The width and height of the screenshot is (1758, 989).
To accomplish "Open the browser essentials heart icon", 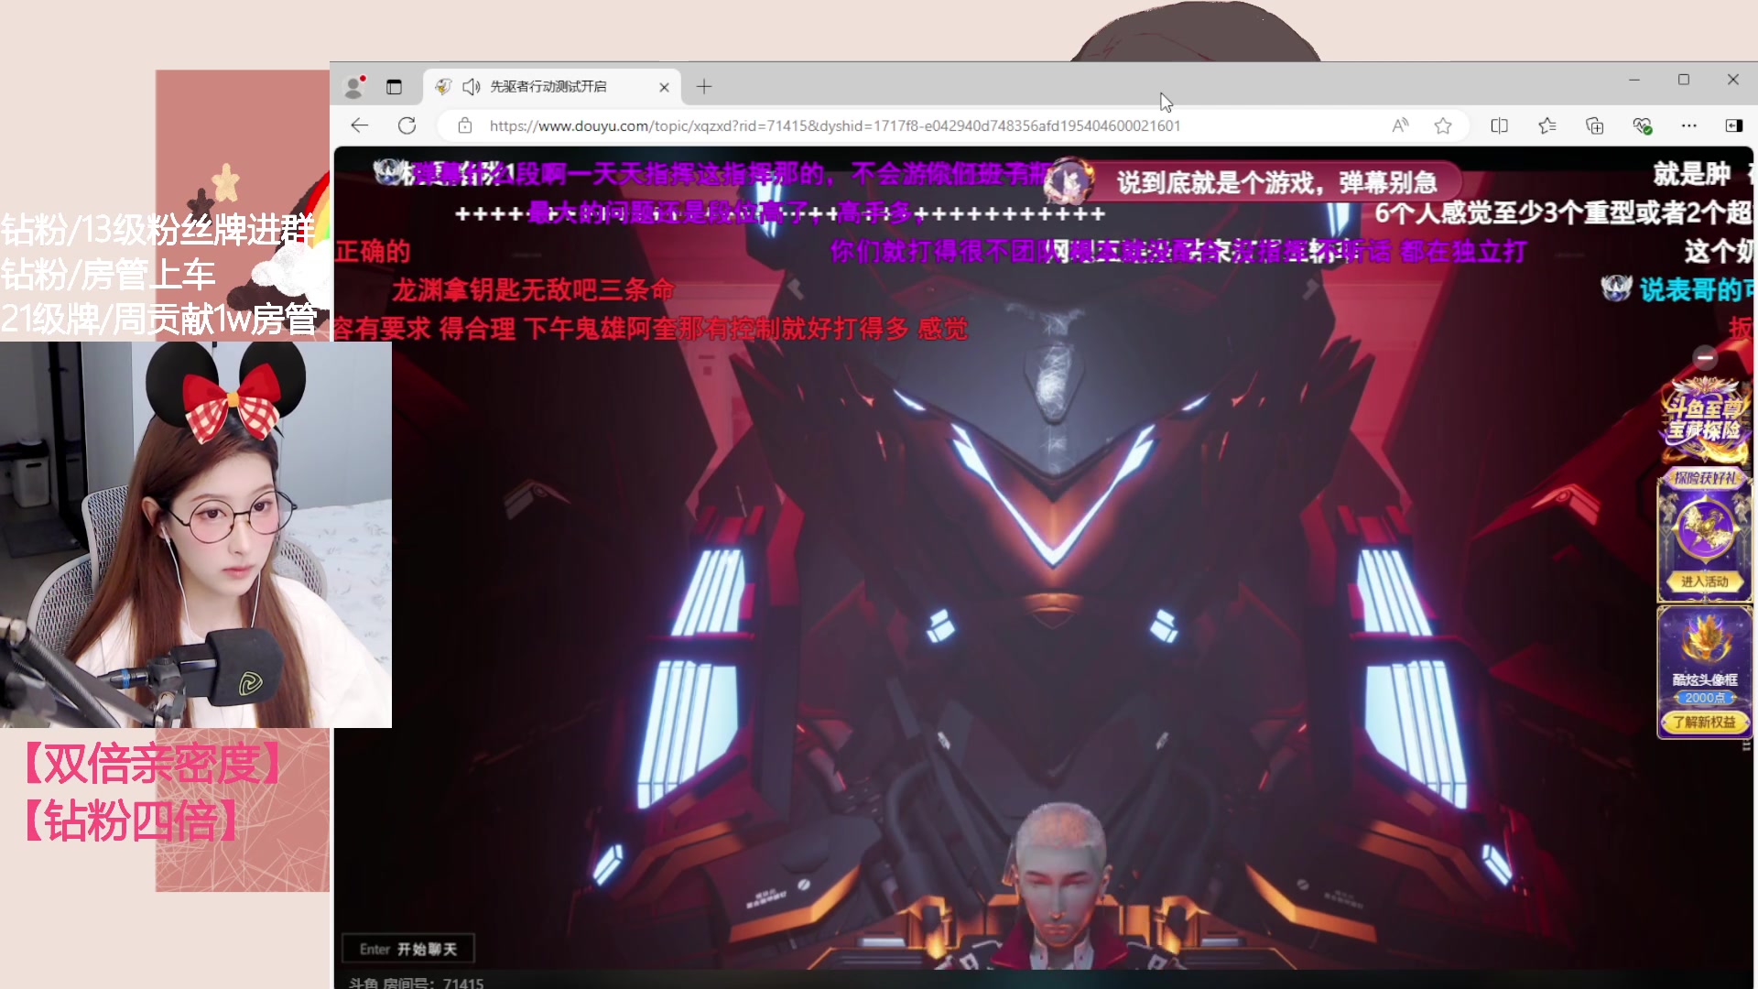I will tap(1643, 125).
